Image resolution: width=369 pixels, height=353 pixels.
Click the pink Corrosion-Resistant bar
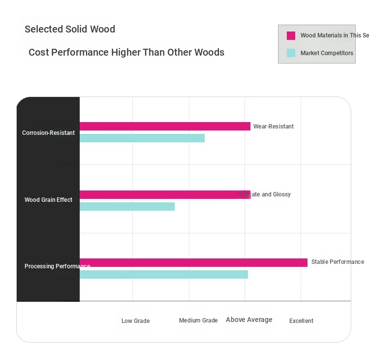coord(165,127)
